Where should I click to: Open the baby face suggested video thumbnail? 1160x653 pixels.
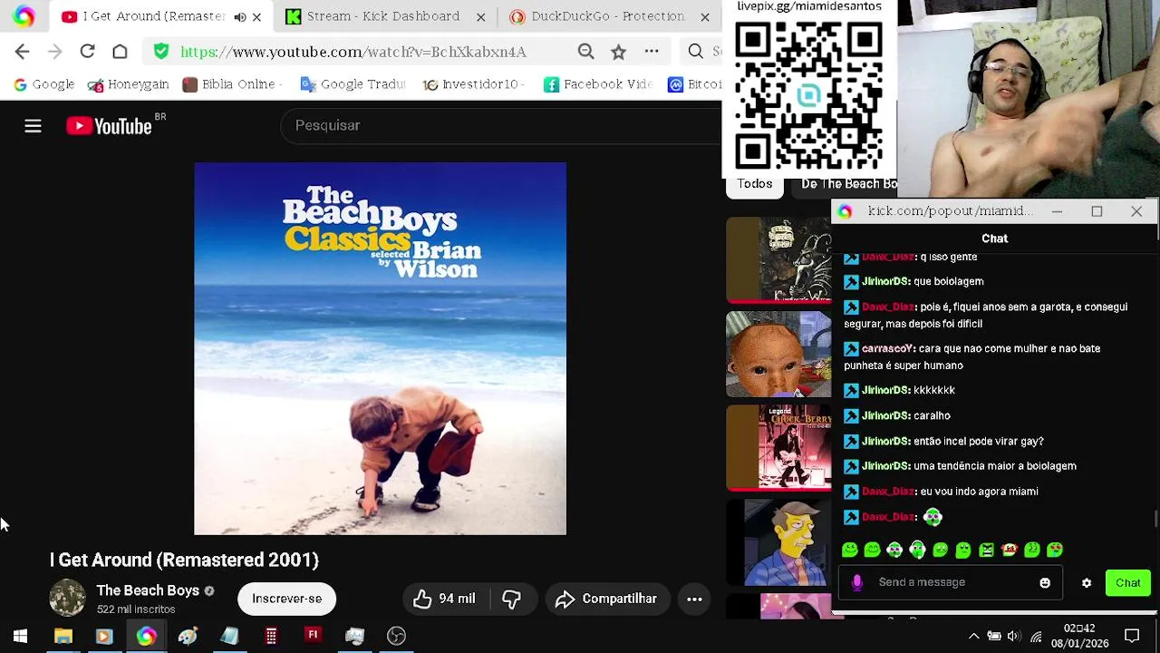coord(778,354)
